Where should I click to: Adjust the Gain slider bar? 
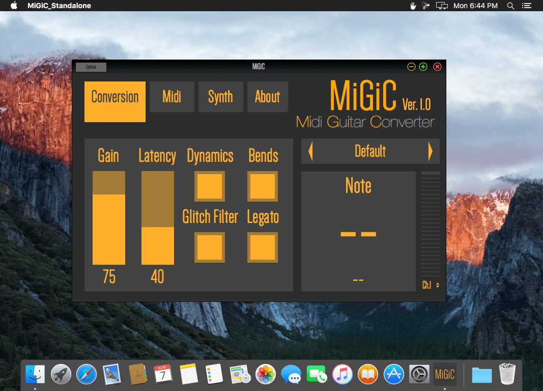[109, 218]
